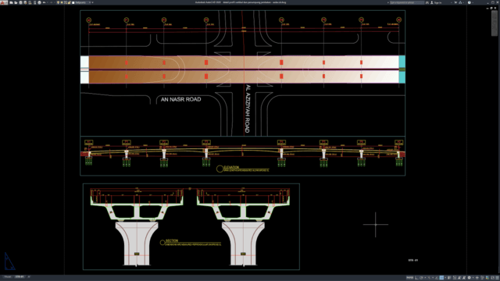Click the PAPER space status bar button
500x281 pixels.
click(x=410, y=278)
